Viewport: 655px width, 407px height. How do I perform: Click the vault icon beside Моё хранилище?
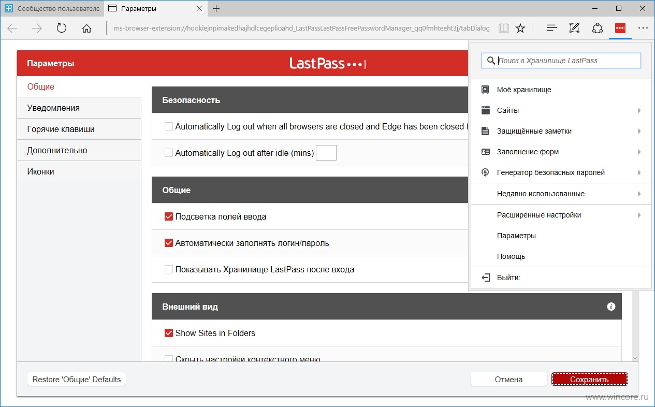pyautogui.click(x=485, y=90)
